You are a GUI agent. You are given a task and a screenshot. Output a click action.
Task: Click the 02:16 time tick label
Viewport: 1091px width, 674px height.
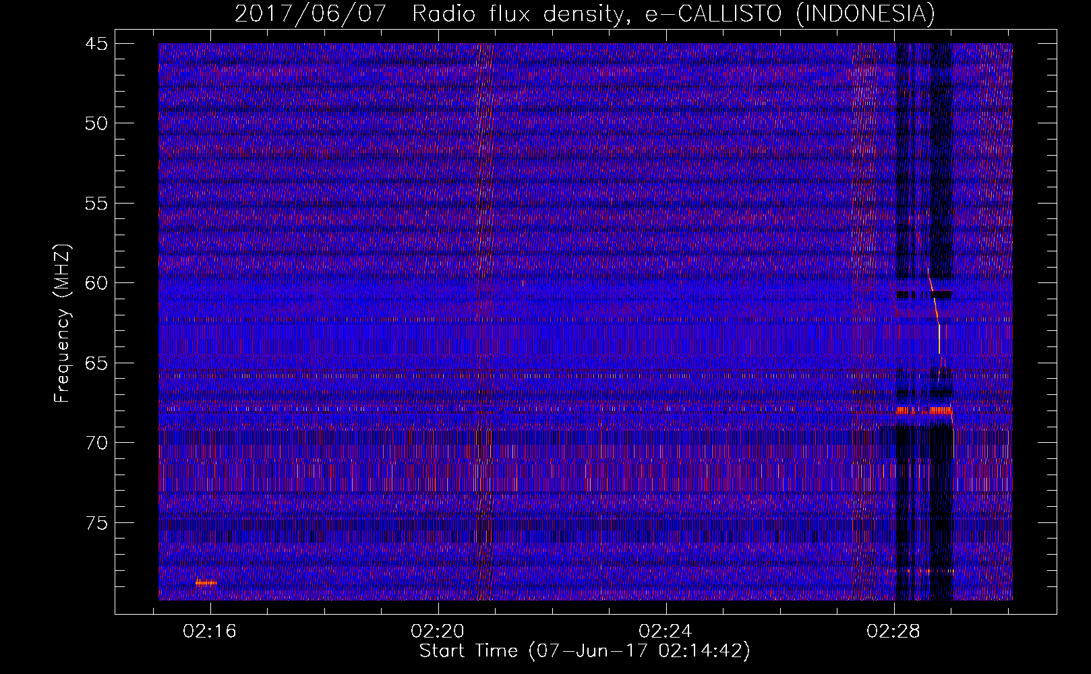click(210, 632)
